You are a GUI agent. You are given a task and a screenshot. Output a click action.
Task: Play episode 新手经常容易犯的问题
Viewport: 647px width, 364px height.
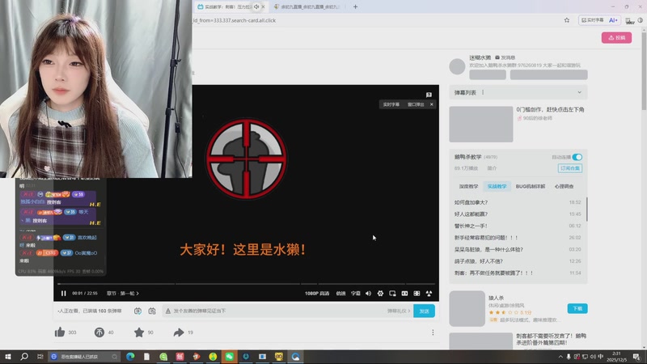[x=518, y=237]
